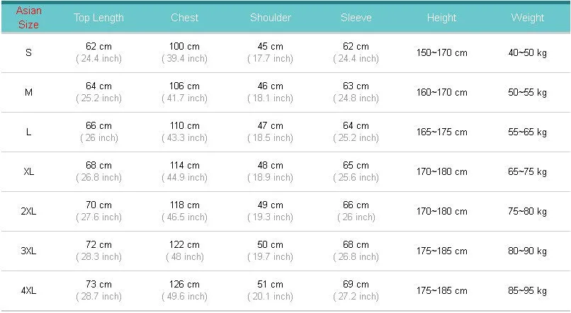Viewport: 571px width, 313px height.
Task: Click the 3XL size row label
Action: [x=29, y=251]
